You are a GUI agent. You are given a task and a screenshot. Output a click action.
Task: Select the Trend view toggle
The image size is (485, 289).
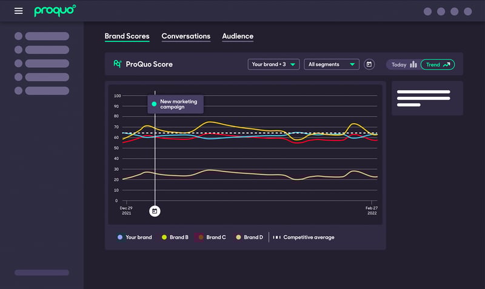click(x=437, y=65)
